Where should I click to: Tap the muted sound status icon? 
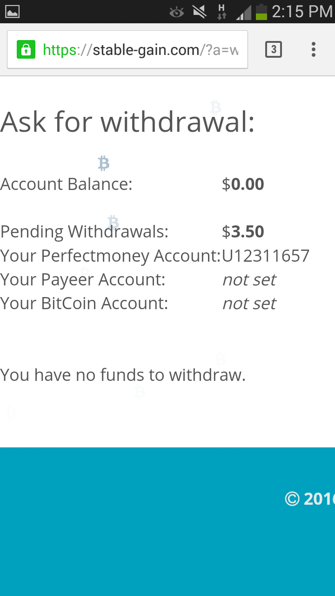click(200, 12)
